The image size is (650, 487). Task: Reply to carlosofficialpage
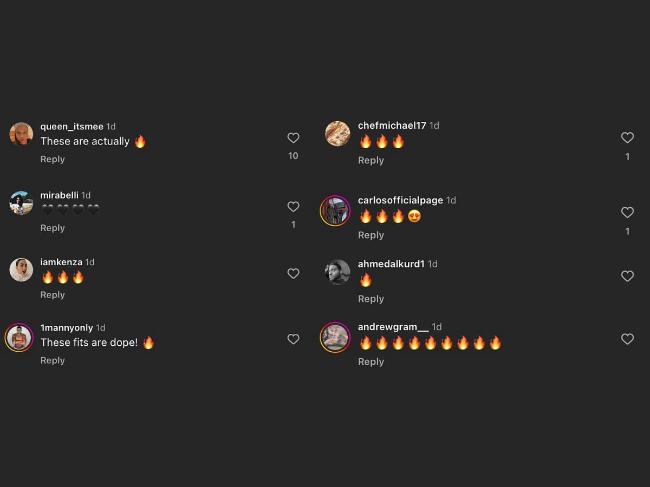[371, 235]
